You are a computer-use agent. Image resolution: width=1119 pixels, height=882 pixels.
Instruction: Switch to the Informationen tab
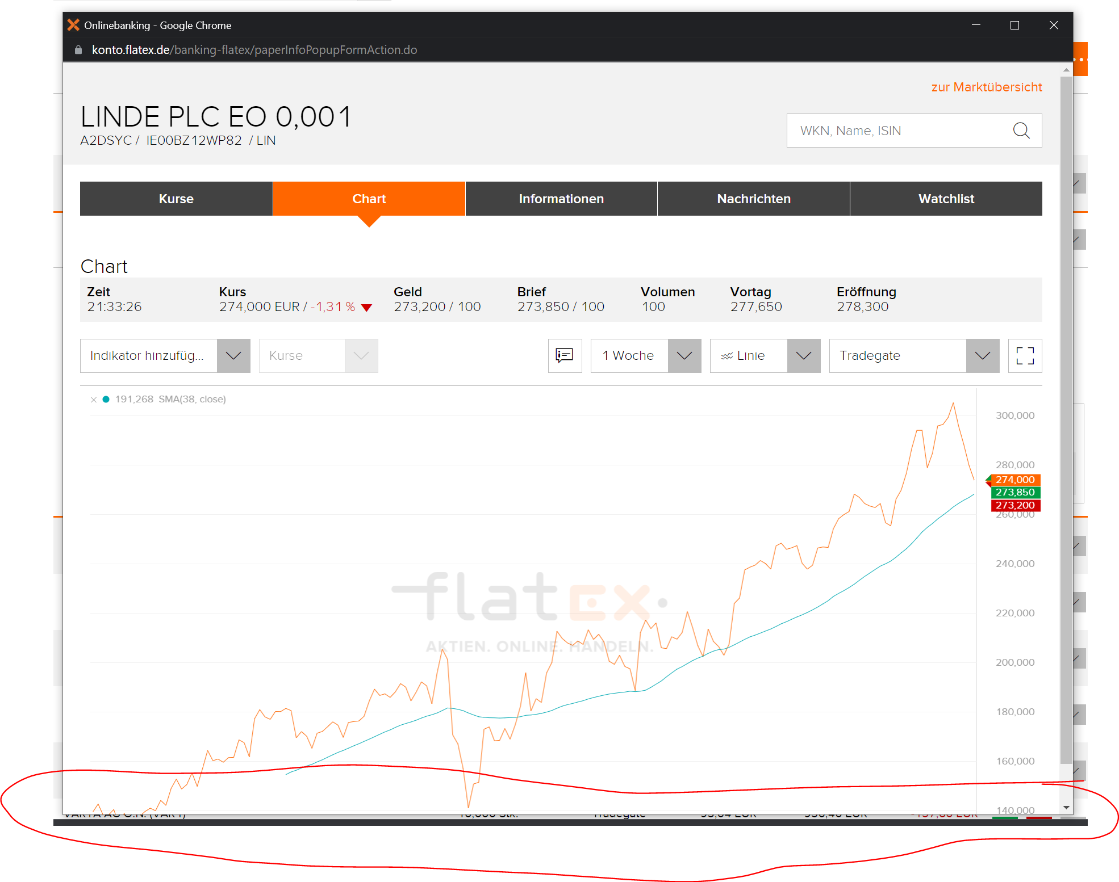pos(561,199)
